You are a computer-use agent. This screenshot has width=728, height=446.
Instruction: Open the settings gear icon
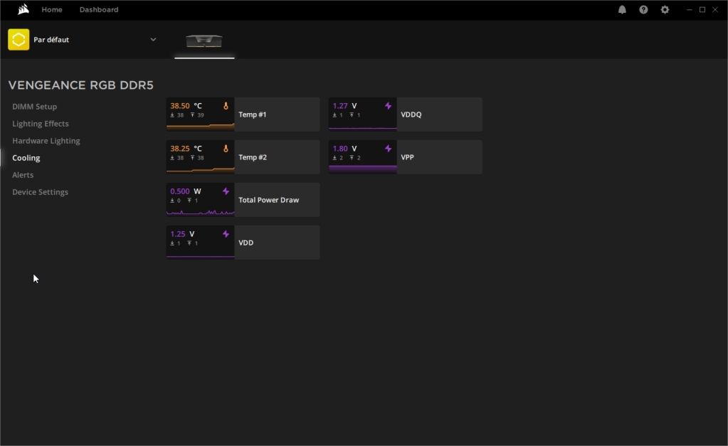tap(665, 9)
